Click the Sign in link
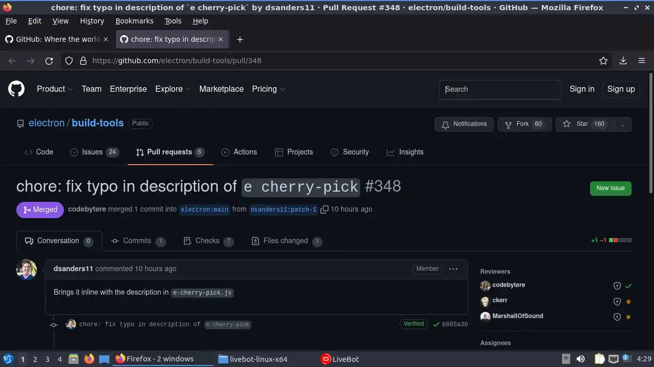 pos(582,89)
